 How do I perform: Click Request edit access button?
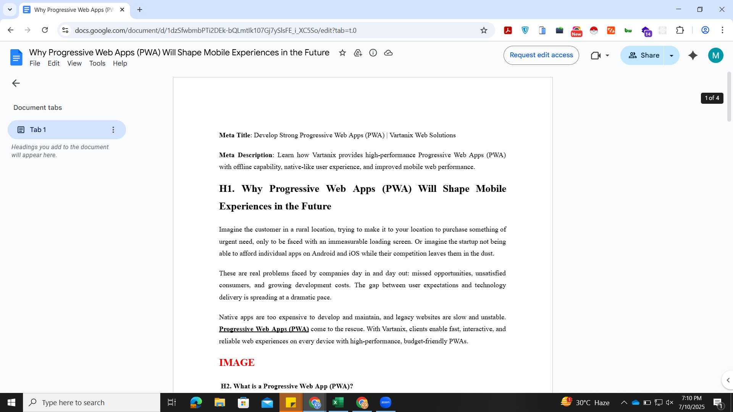pos(541,55)
